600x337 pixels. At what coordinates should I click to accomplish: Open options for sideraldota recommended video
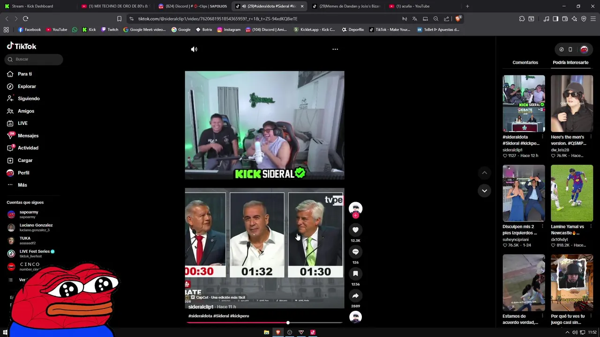point(542,137)
